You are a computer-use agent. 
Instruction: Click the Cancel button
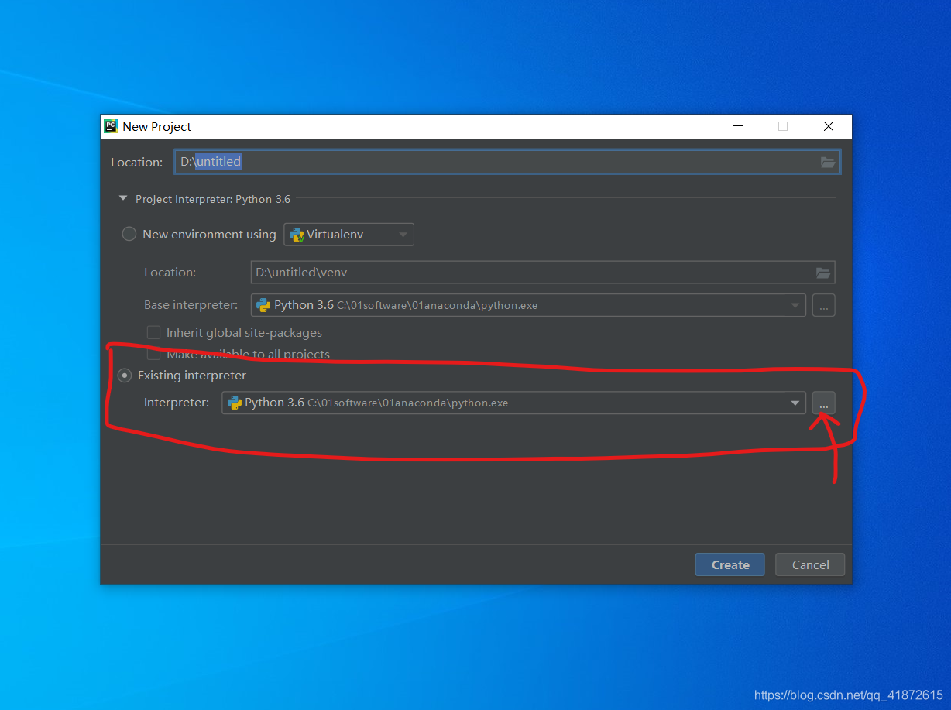(810, 564)
